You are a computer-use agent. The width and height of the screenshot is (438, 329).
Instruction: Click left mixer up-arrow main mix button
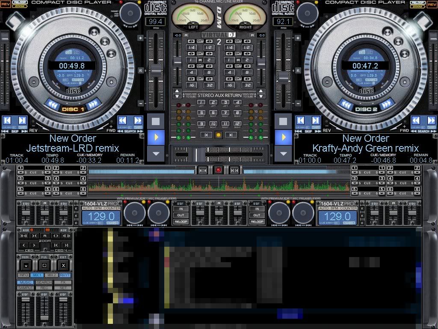177,91
